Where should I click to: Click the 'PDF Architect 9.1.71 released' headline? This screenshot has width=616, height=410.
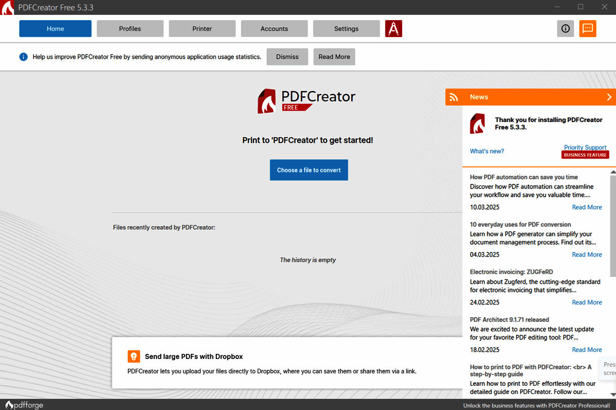point(509,320)
